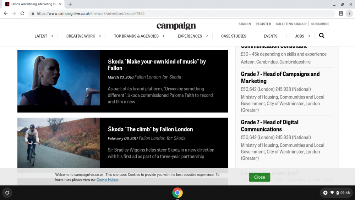Open the Creative Work nav item
This screenshot has width=355, height=200.
click(81, 36)
